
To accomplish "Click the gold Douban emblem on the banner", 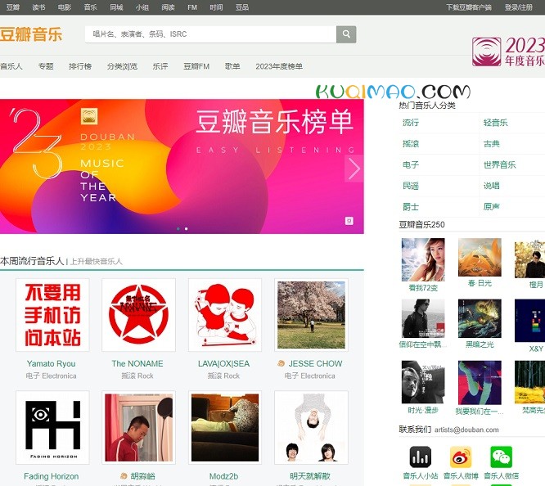I will pos(89,116).
